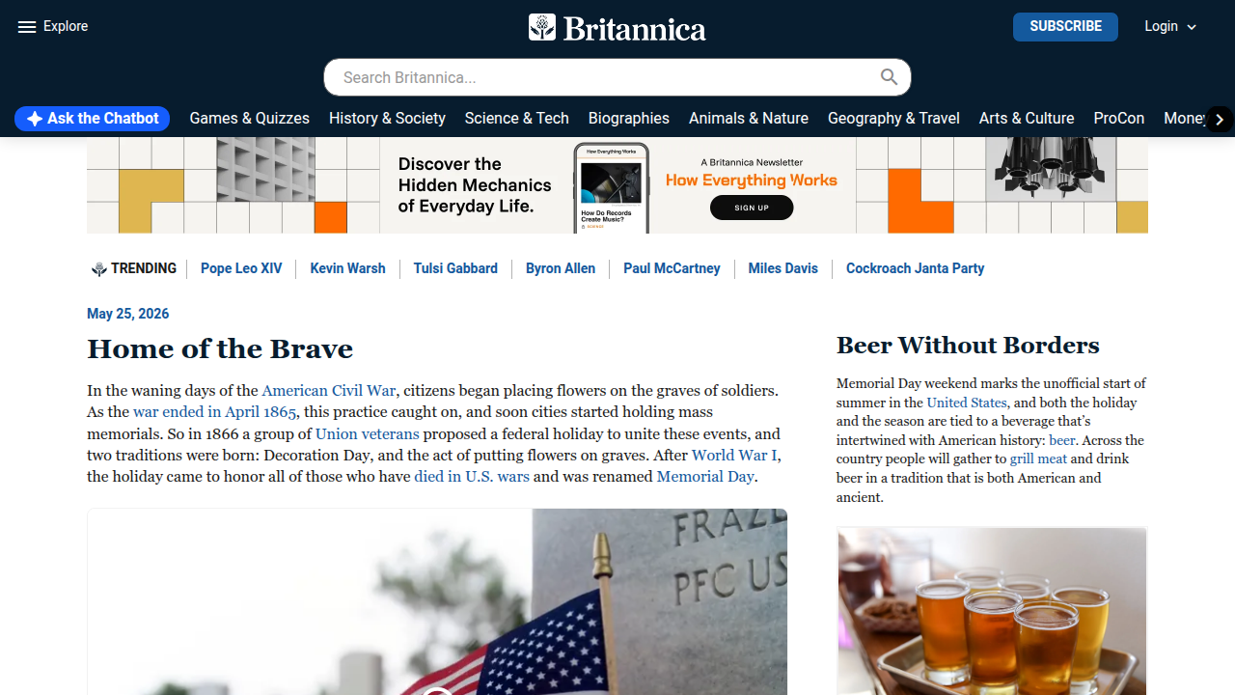Image resolution: width=1235 pixels, height=695 pixels.
Task: Click the trending thistle icon
Action: [x=98, y=269]
